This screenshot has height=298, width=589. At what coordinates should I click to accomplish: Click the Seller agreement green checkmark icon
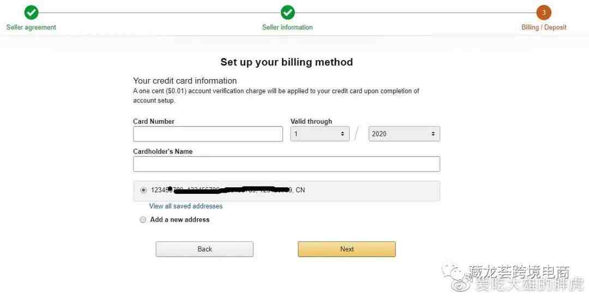[x=31, y=13]
